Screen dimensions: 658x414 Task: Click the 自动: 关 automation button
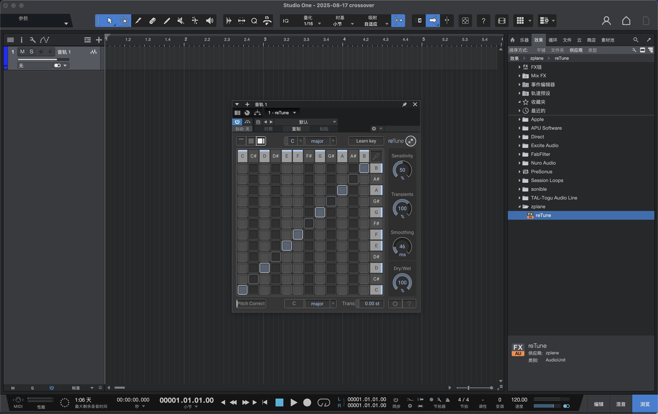[242, 129]
